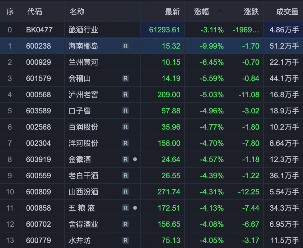Viewport: 303px width, 248px height.
Task: Click the 代码 column header
Action: [35, 12]
